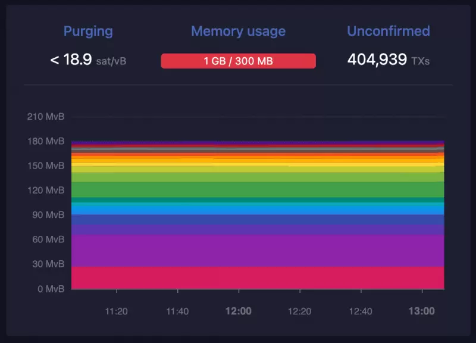The width and height of the screenshot is (476, 343).
Task: Click the 0 MvB y-axis label
Action: (x=50, y=289)
